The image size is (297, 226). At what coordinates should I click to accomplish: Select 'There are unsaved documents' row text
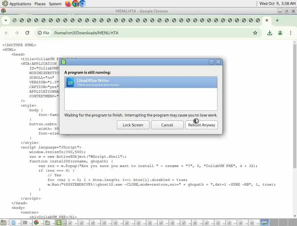(x=98, y=85)
